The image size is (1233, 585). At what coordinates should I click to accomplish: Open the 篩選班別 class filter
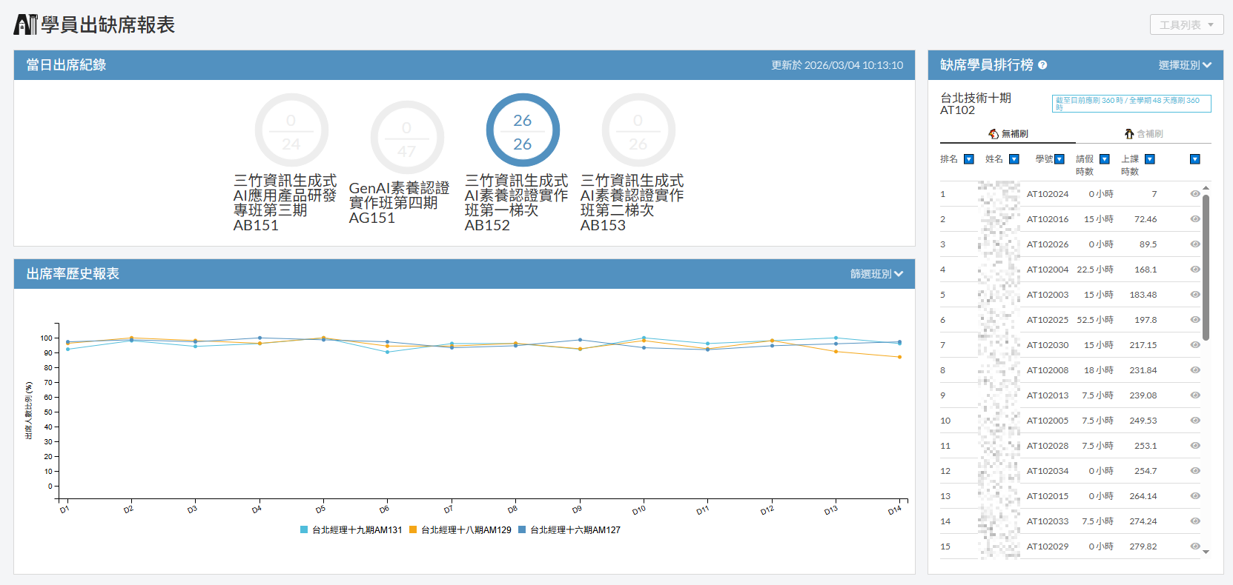[x=876, y=274]
